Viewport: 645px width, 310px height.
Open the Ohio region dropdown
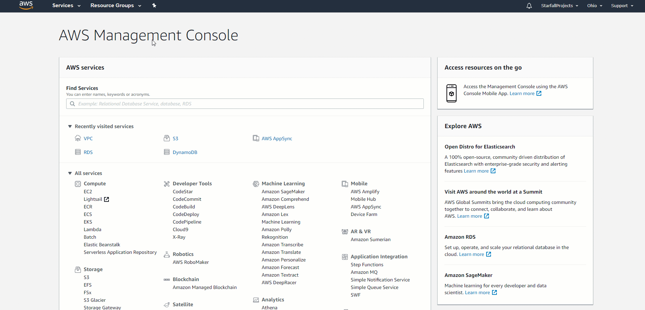click(x=595, y=6)
